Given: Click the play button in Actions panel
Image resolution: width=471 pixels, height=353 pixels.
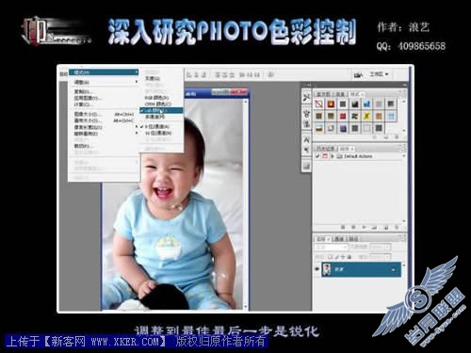Looking at the screenshot, I should coord(365,227).
